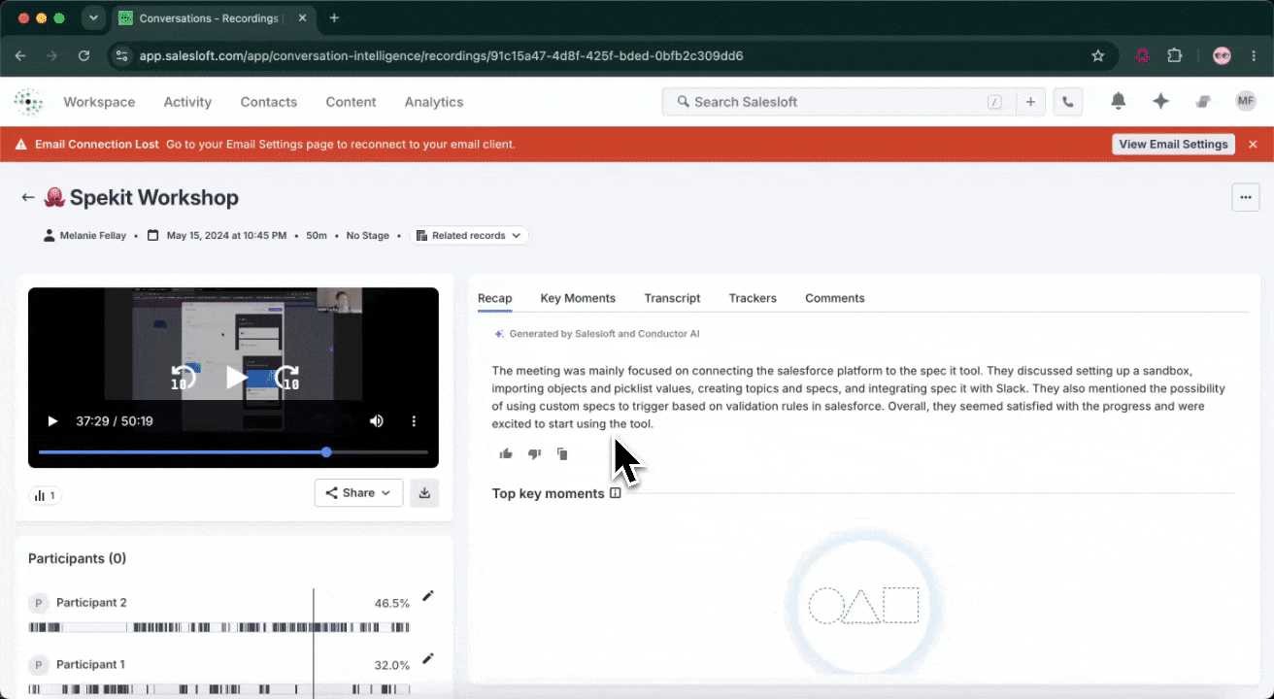
Task: Open the MF user avatar menu
Action: [x=1246, y=101]
